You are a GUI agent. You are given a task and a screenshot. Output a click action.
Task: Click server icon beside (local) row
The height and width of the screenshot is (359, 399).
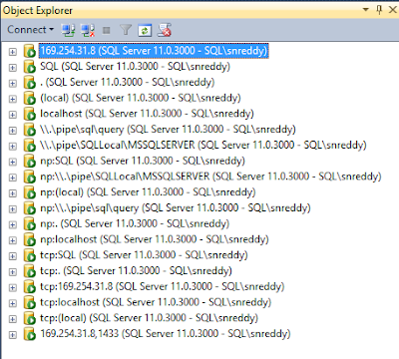[x=29, y=98]
